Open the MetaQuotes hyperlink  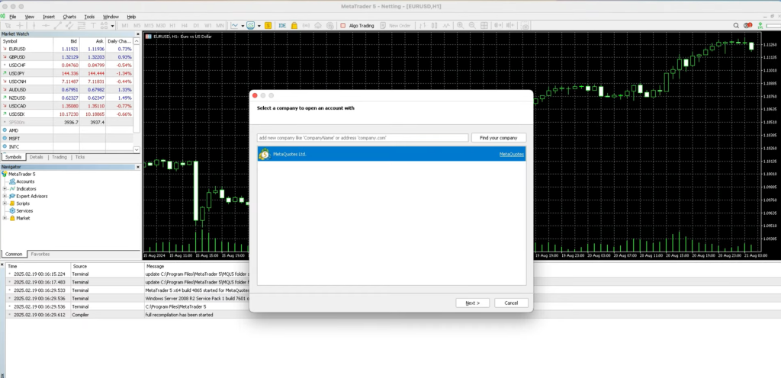[x=511, y=154]
